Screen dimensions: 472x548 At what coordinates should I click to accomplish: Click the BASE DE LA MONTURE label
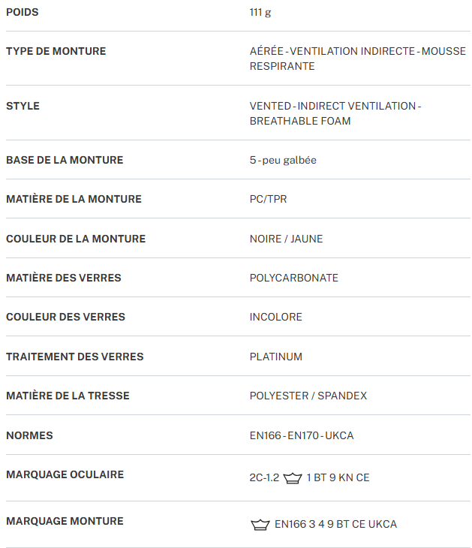[x=65, y=160]
